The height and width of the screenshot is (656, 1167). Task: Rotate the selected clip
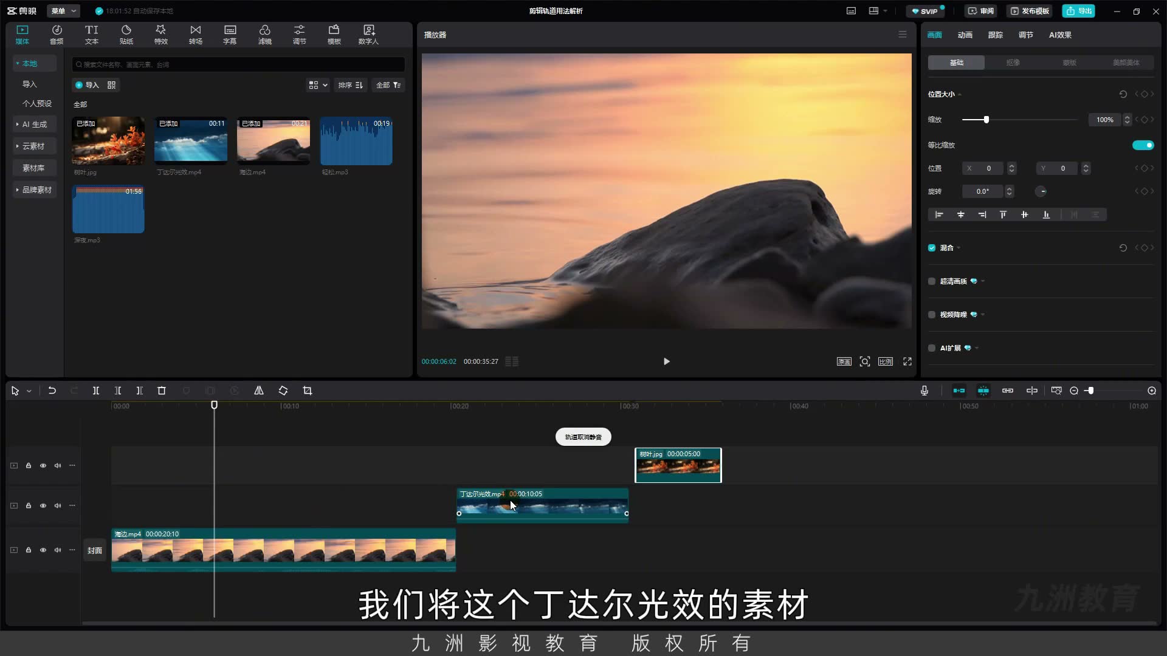pos(283,391)
